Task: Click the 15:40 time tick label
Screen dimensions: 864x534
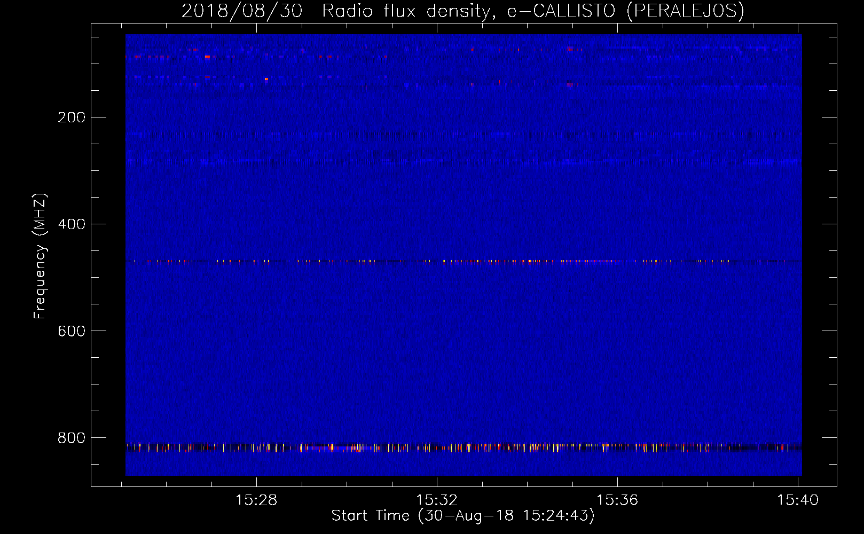Action: 798,500
